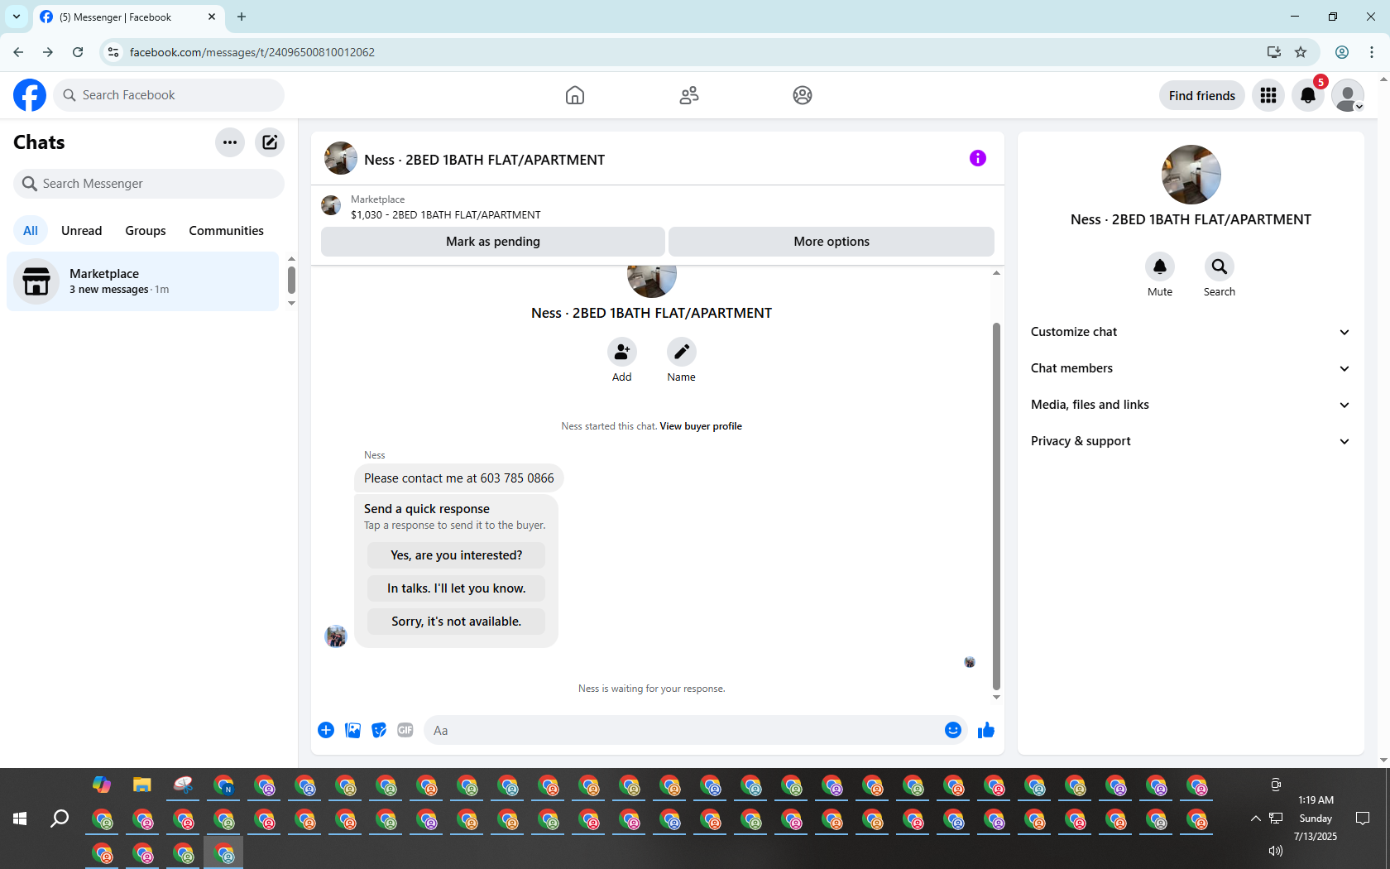Switch to the Messenger Facebook browser tab
This screenshot has height=869, width=1390.
point(128,17)
